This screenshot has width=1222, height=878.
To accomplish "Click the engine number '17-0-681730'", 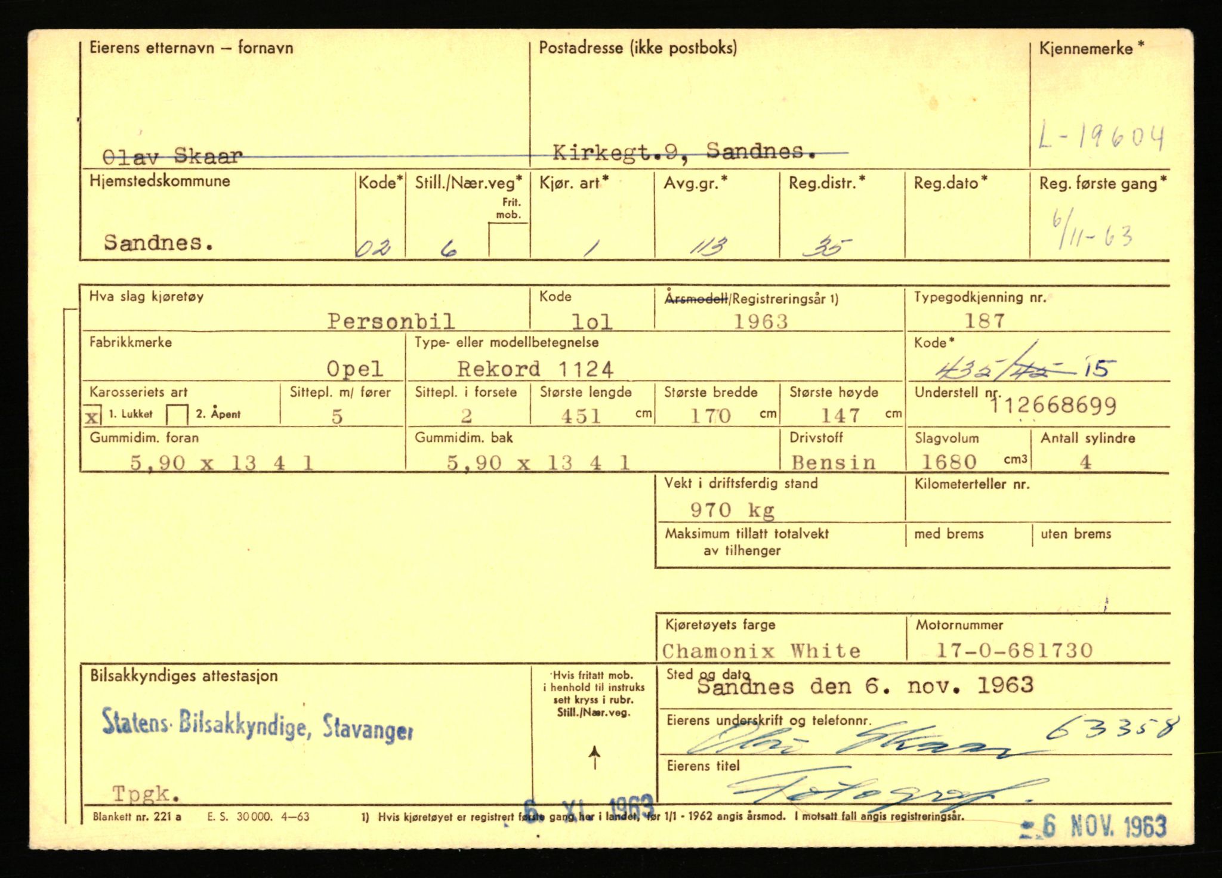I will coord(1014,650).
